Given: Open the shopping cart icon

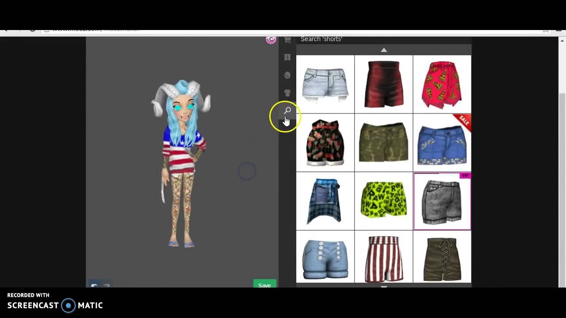Looking at the screenshot, I should click(x=287, y=40).
